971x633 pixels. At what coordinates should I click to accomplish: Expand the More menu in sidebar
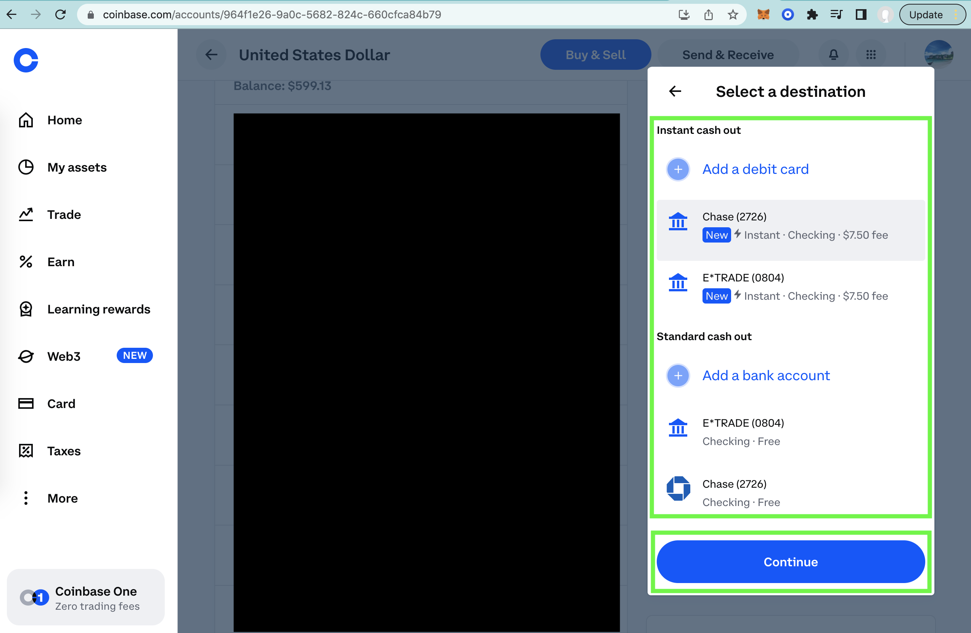pos(48,498)
